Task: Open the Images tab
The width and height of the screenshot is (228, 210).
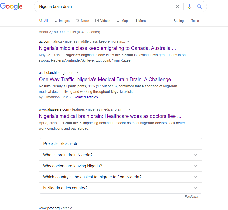Action: pos(62,21)
